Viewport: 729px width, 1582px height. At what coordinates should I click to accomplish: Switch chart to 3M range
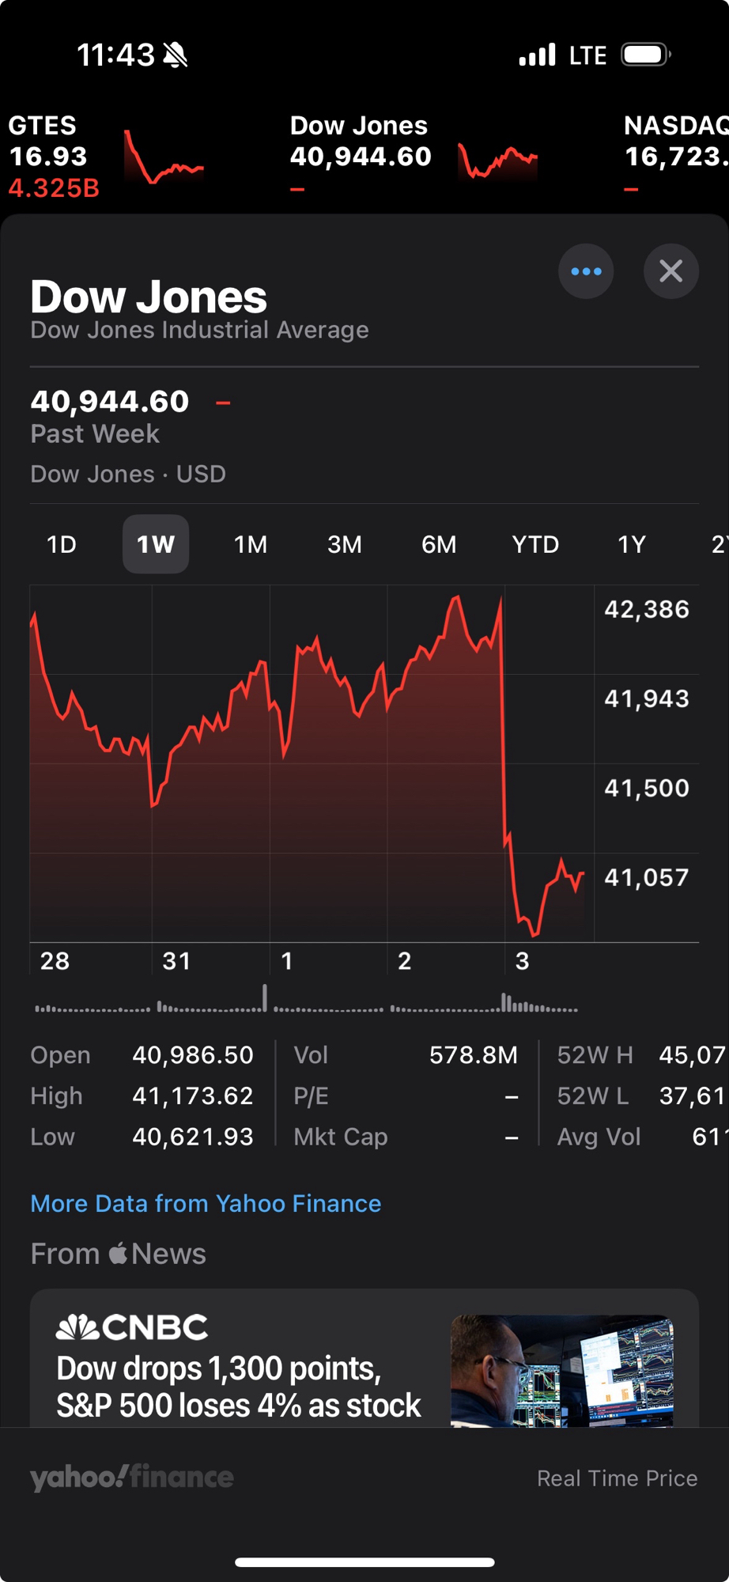click(x=345, y=544)
